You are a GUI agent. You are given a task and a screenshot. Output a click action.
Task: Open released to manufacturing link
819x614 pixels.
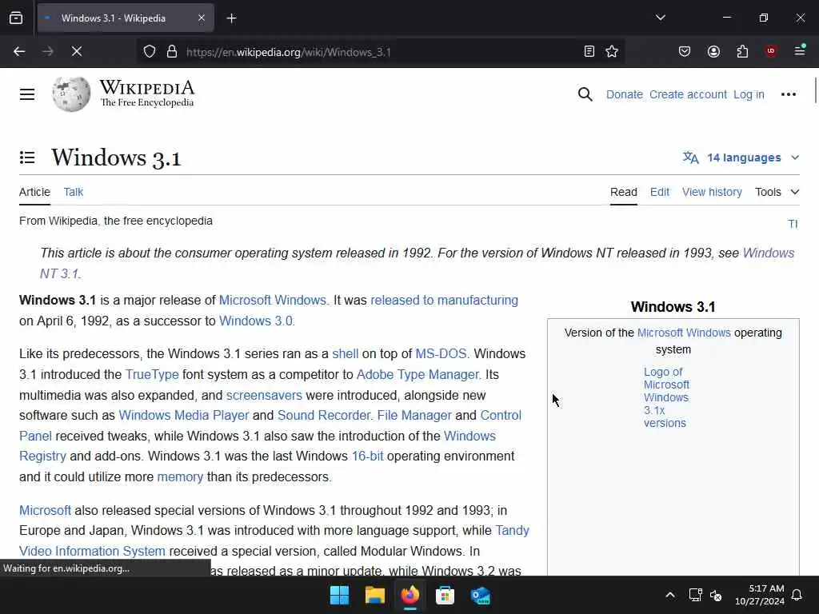click(x=444, y=301)
